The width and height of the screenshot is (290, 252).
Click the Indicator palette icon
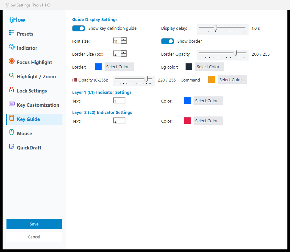click(x=11, y=47)
